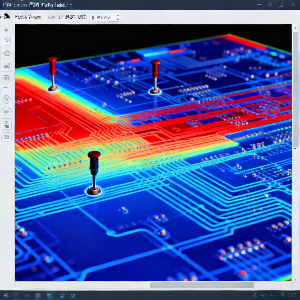Select the dark probe pin with the red cap
Viewport: 300px width, 300px height.
94,173
